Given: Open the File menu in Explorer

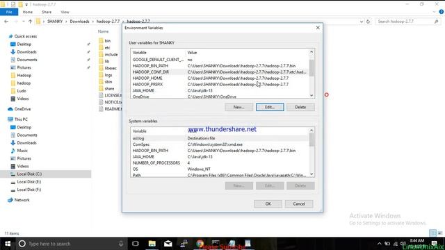Looking at the screenshot, I should point(9,12).
